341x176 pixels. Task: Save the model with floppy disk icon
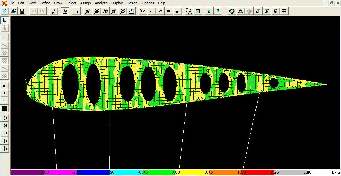(22, 11)
